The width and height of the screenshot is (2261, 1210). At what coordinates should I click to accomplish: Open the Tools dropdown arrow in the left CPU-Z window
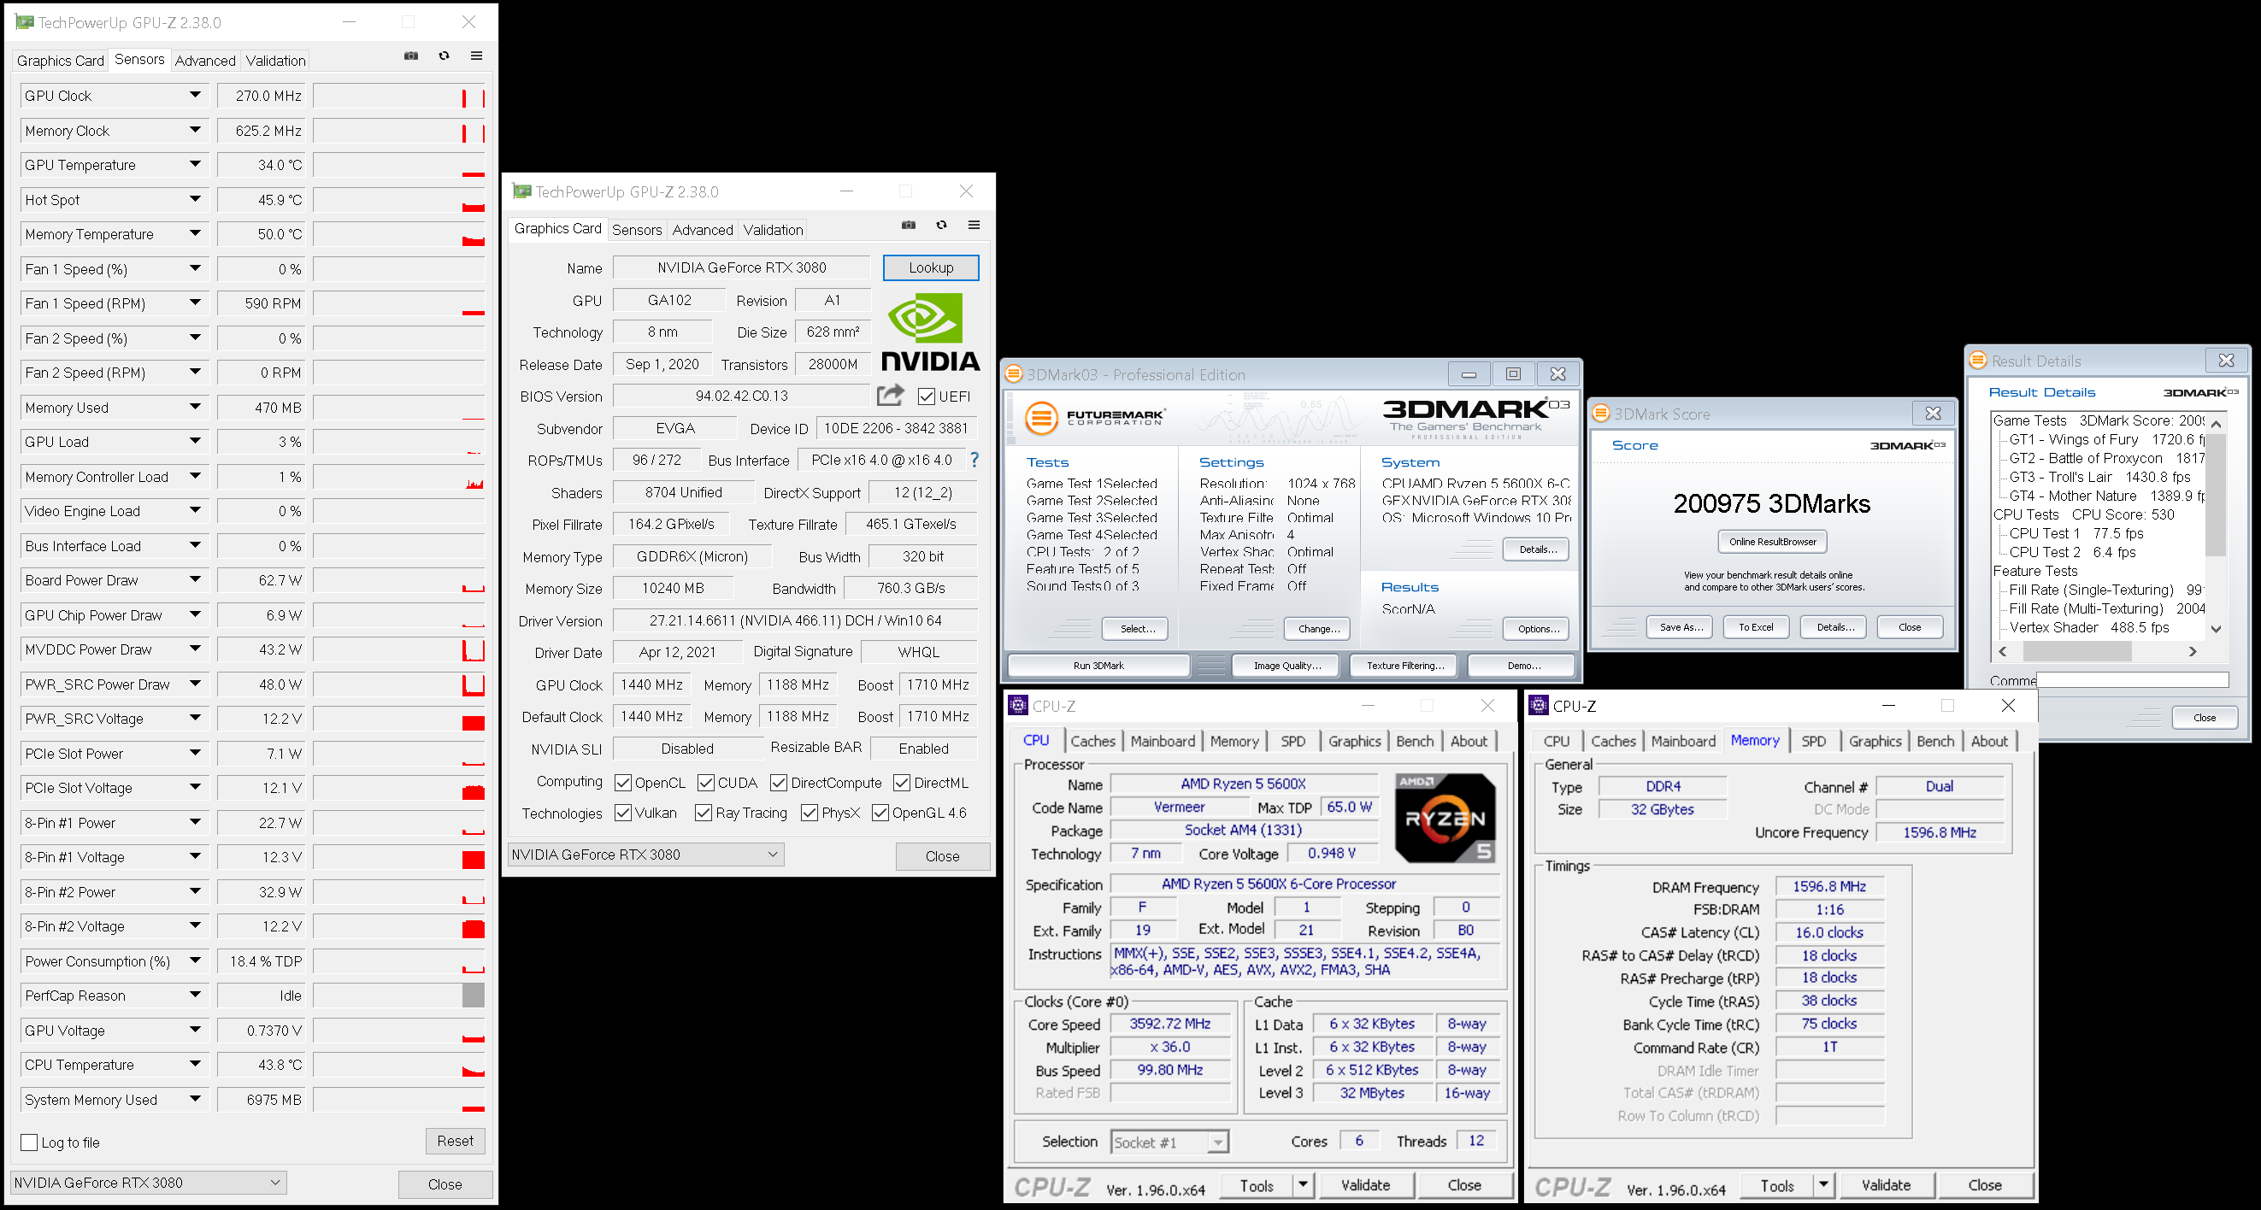tap(1304, 1185)
